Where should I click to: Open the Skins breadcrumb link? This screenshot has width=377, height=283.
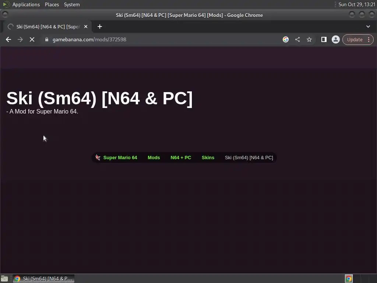pos(208,158)
